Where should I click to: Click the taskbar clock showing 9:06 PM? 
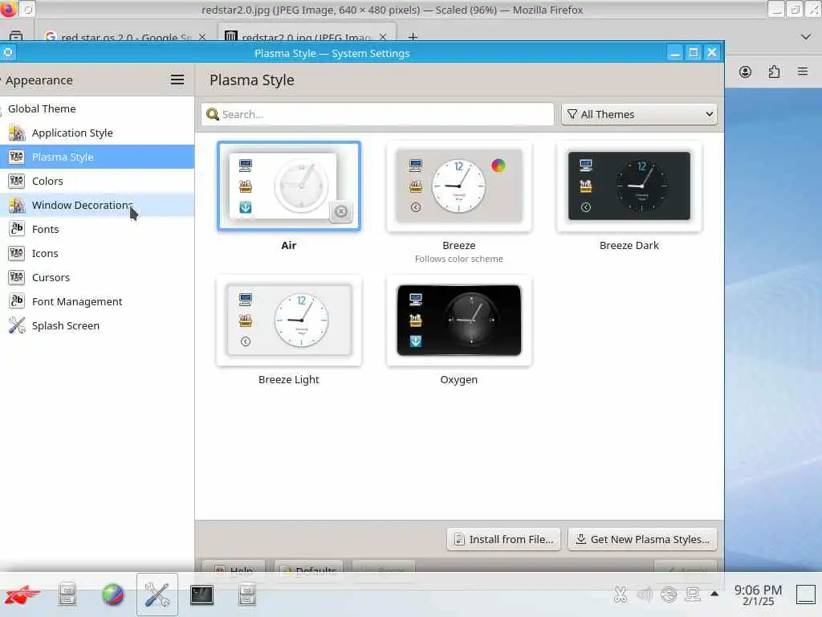point(758,595)
